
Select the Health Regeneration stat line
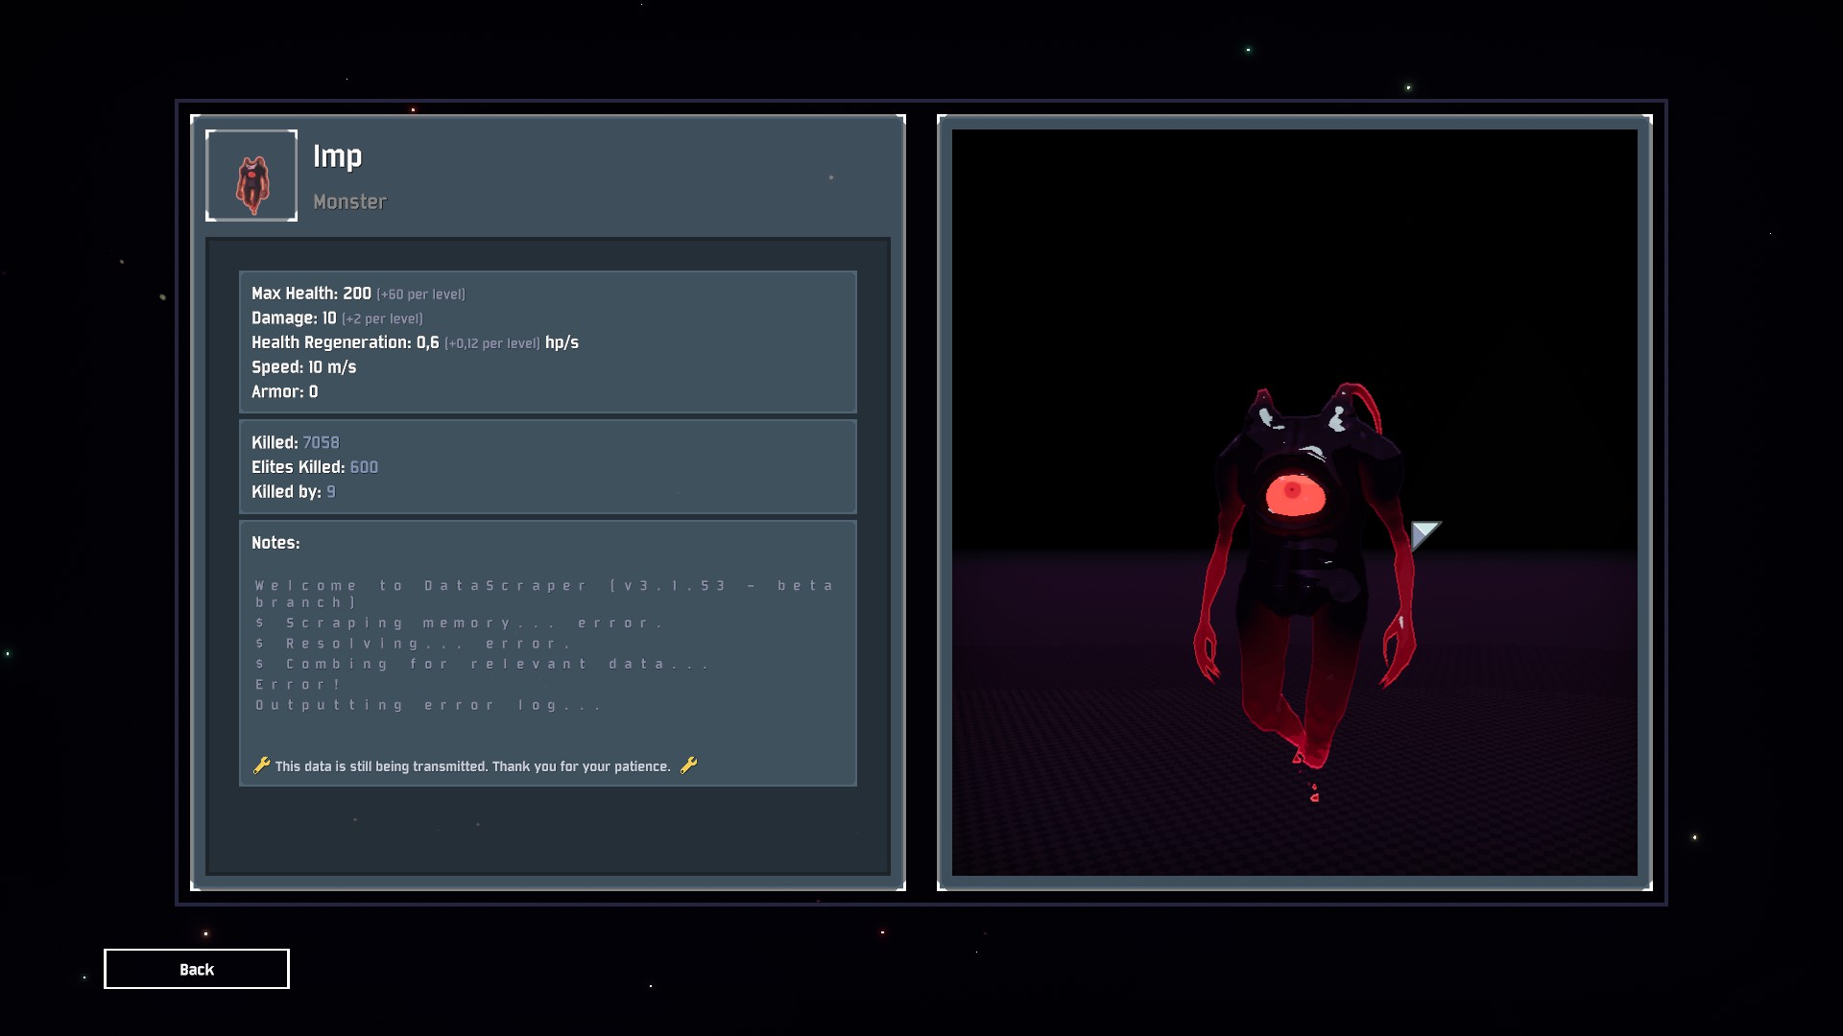[x=415, y=342]
